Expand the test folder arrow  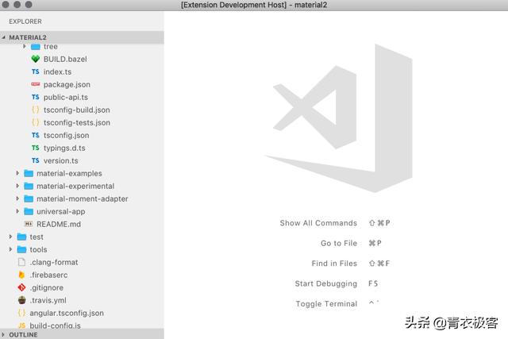pos(10,237)
